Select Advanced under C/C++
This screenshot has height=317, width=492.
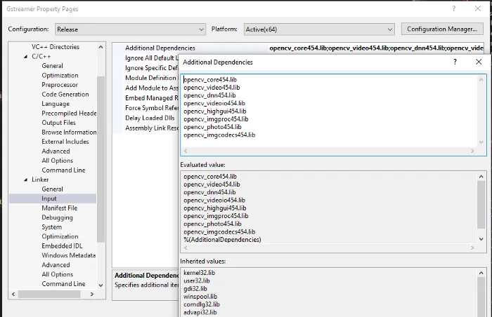pyautogui.click(x=56, y=151)
